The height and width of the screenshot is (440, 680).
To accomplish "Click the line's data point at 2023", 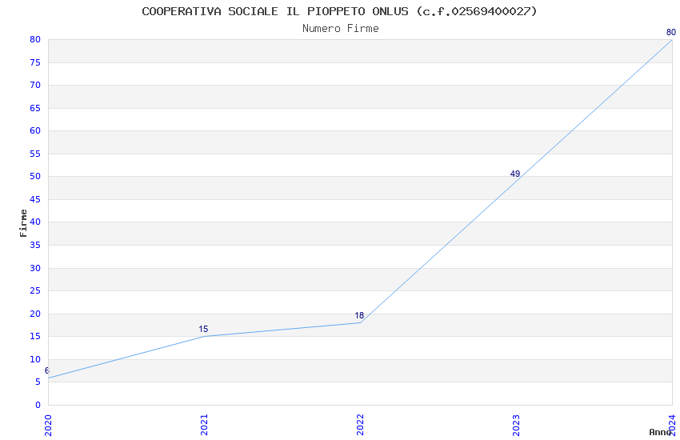I will click(x=516, y=182).
